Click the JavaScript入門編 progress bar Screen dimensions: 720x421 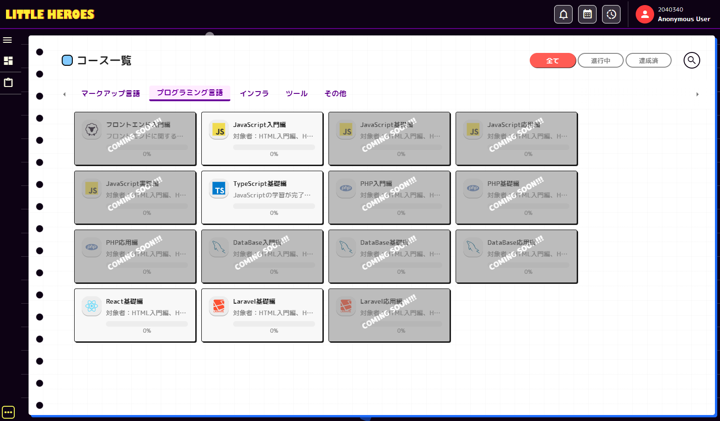(x=274, y=147)
